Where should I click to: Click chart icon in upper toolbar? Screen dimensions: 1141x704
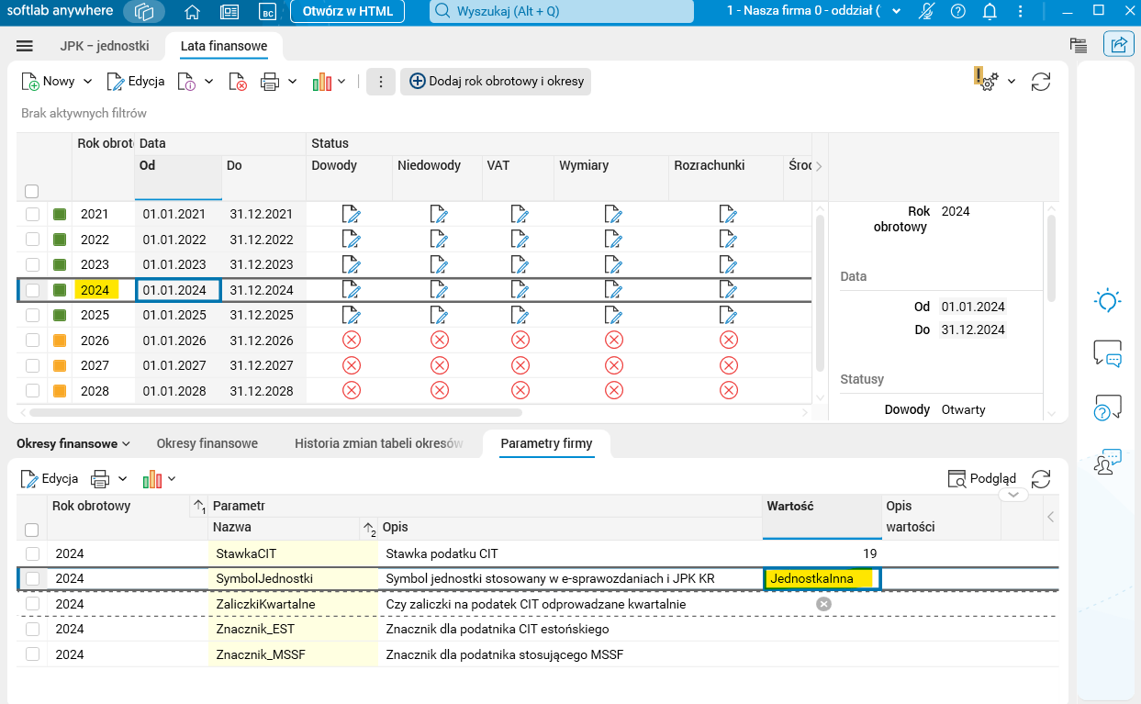pyautogui.click(x=321, y=82)
